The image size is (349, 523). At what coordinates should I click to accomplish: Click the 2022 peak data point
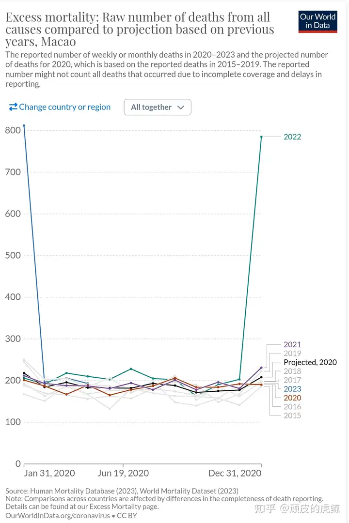click(x=261, y=137)
